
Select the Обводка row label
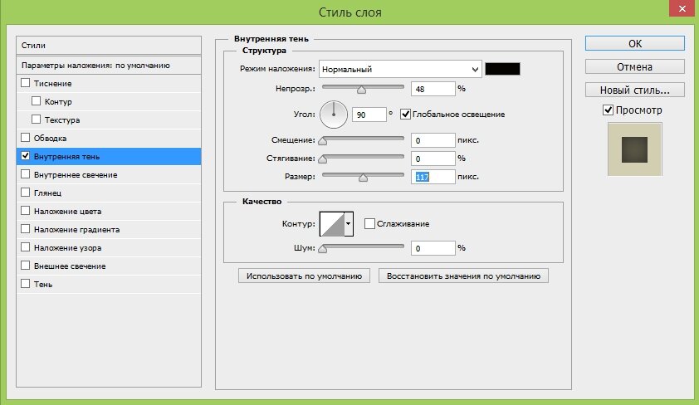[x=50, y=138]
